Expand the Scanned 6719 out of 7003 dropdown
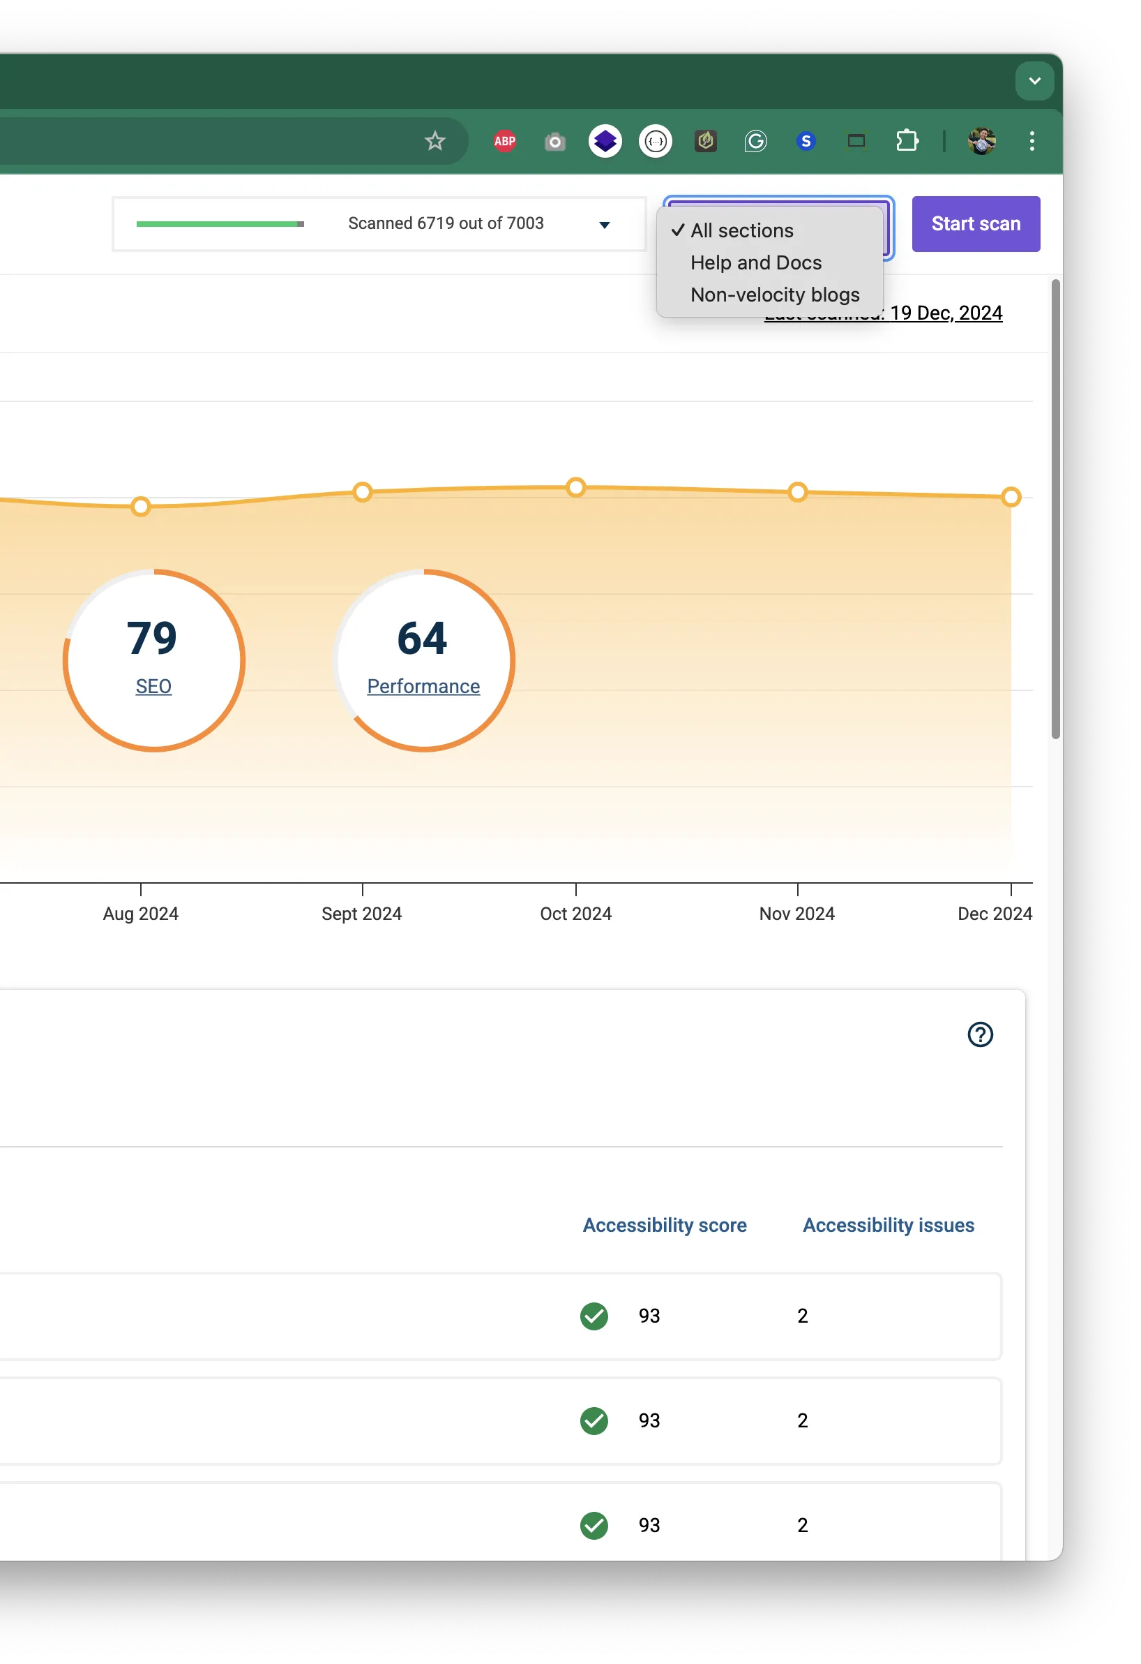Viewport: 1141px width, 1664px height. click(x=605, y=224)
